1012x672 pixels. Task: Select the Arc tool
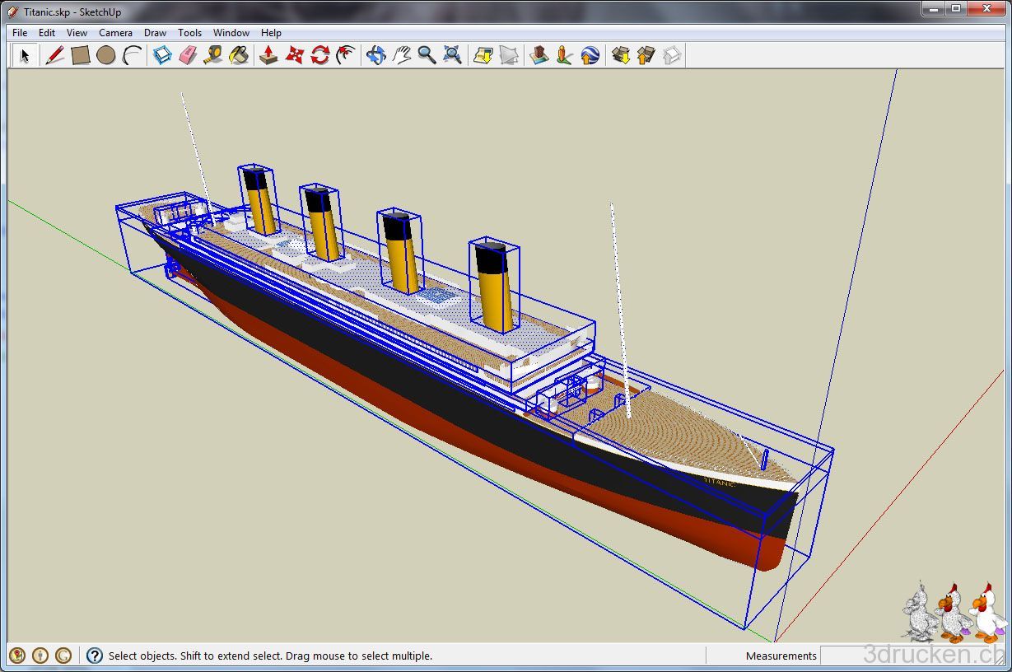(x=131, y=55)
